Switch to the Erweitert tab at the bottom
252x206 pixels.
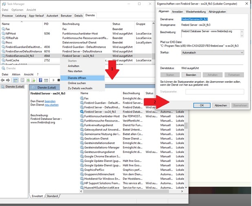click(x=37, y=196)
